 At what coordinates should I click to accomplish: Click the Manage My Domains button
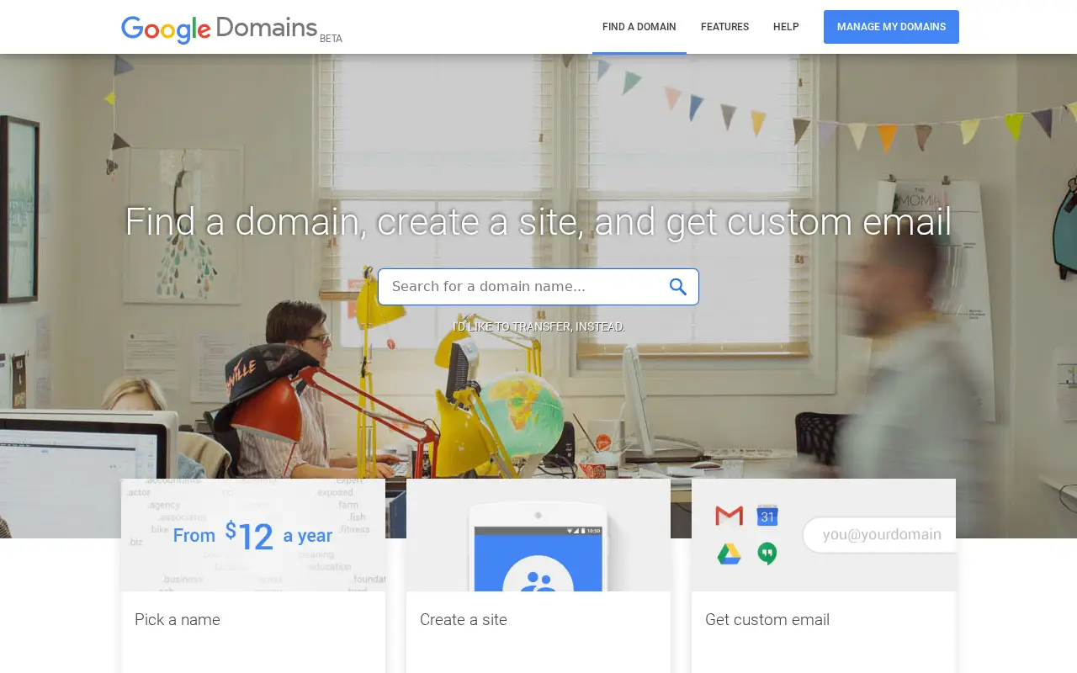[x=891, y=27]
